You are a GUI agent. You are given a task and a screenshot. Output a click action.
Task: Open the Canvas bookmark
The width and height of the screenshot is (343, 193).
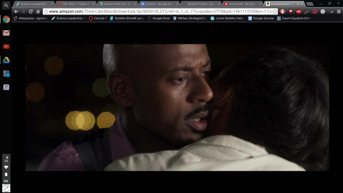98,18
